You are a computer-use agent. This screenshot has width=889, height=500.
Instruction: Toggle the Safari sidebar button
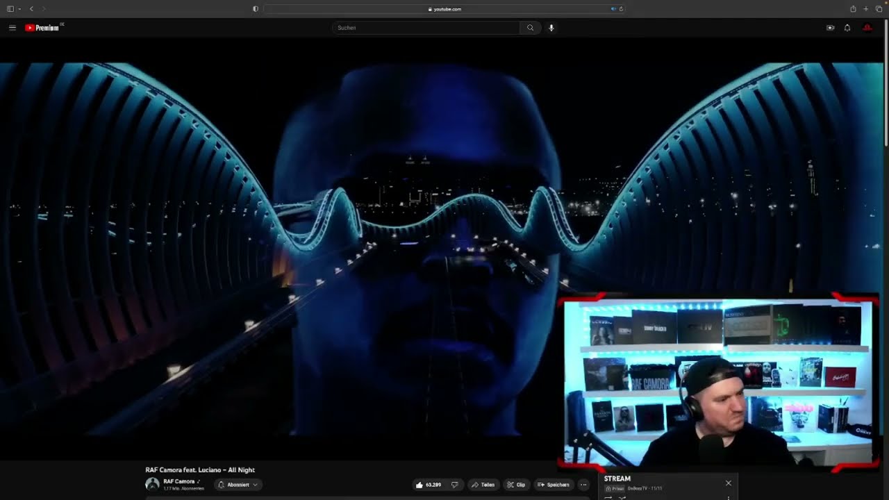10,9
